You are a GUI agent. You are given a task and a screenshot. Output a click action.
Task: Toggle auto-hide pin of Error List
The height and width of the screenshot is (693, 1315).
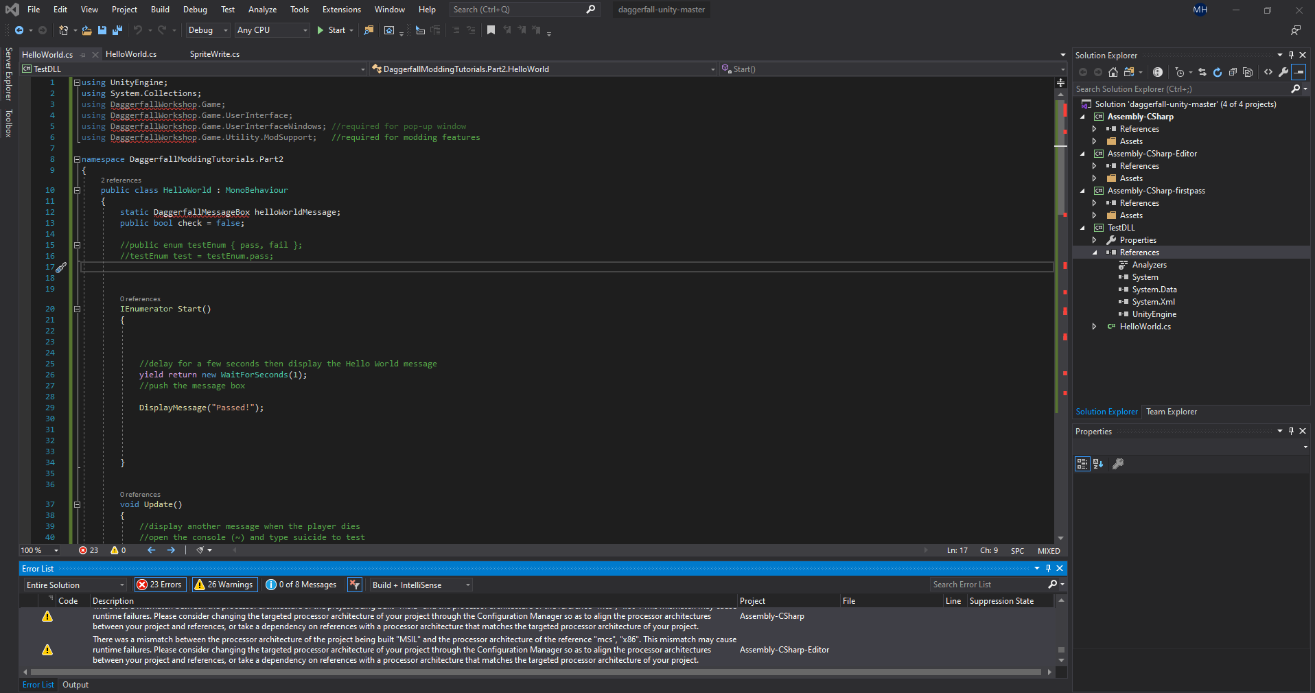click(x=1048, y=568)
